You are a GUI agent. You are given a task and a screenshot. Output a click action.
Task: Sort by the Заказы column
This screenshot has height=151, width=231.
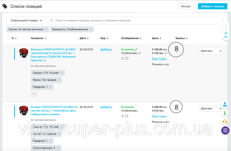coord(181,38)
